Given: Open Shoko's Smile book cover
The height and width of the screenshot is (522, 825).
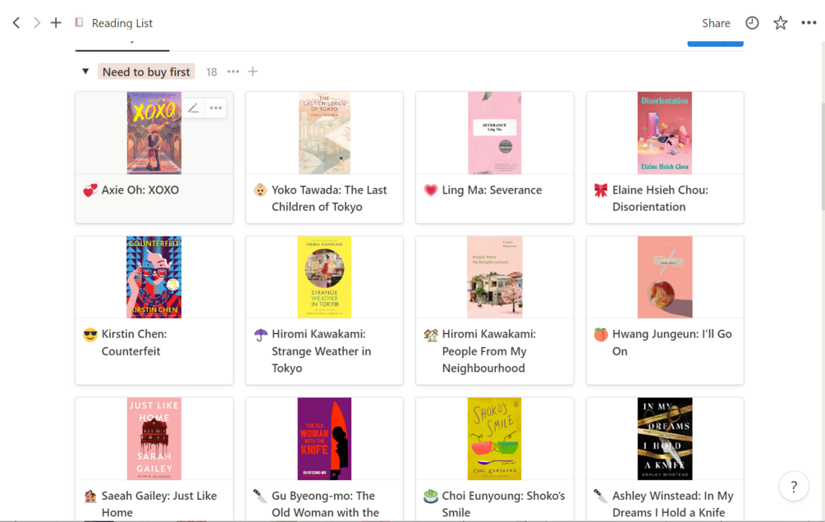Looking at the screenshot, I should click(x=494, y=438).
